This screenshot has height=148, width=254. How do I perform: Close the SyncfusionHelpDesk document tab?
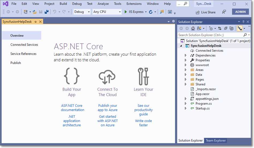pos(40,22)
